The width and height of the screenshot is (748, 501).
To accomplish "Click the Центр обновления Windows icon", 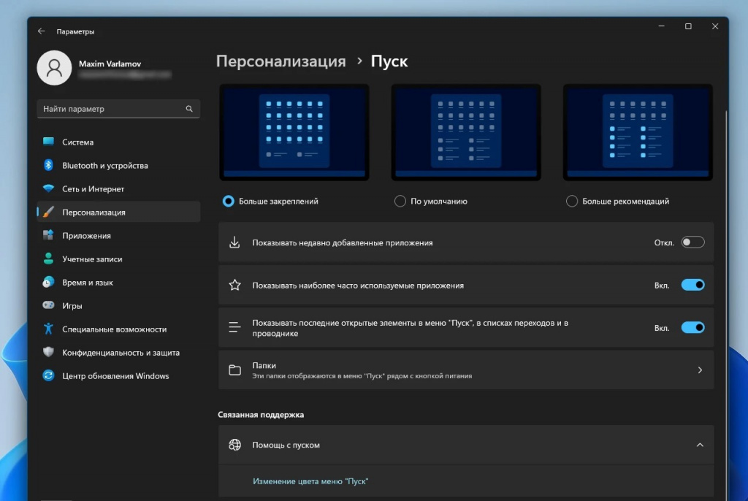I will tap(49, 375).
